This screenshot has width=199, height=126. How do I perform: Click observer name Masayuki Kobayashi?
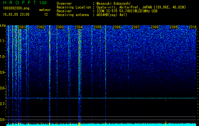point(114,3)
